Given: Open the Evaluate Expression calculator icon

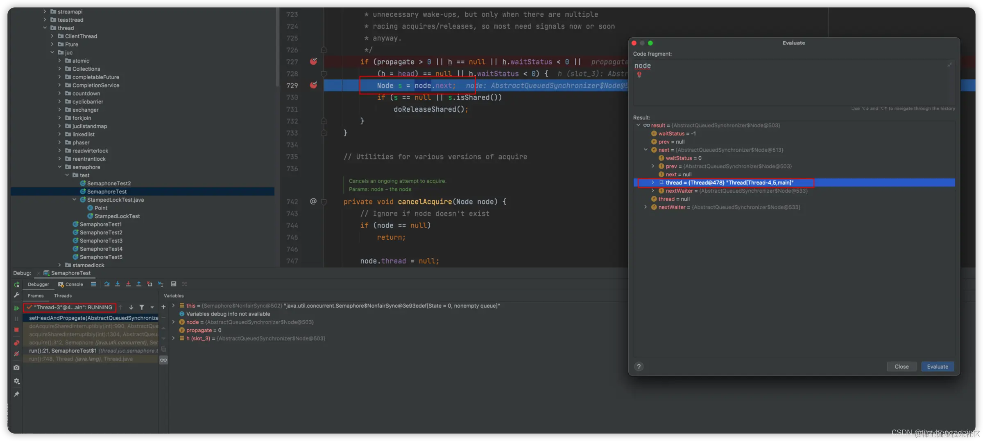Looking at the screenshot, I should 174,284.
